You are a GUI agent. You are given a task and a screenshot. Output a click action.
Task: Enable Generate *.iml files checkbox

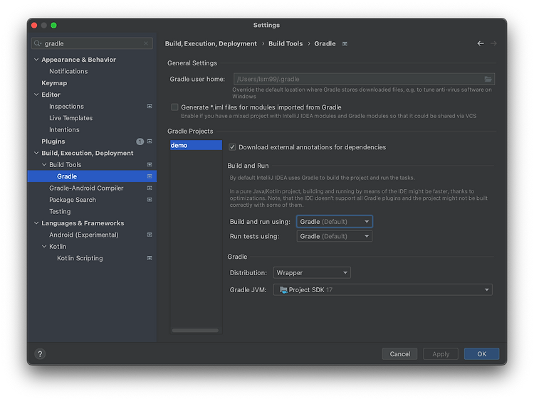click(x=174, y=107)
